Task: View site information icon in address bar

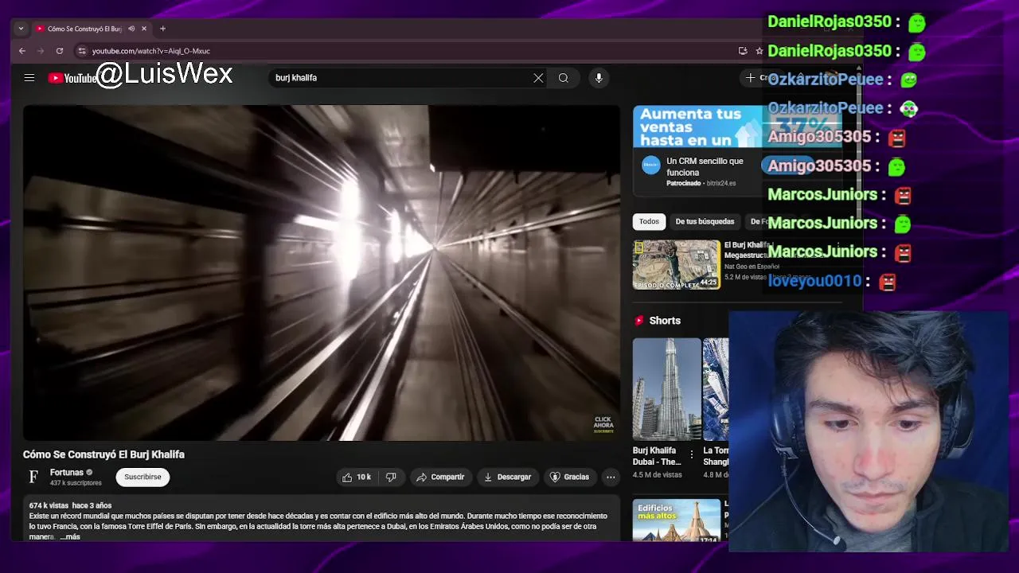Action: (81, 51)
